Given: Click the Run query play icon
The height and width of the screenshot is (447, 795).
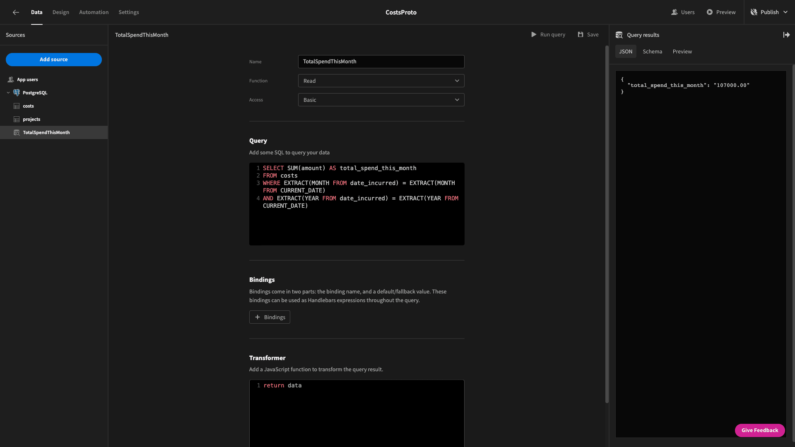Looking at the screenshot, I should 534,35.
